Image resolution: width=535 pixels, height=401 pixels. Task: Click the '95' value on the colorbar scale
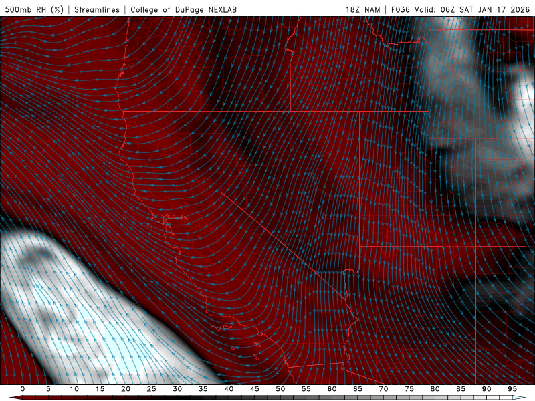(512, 389)
